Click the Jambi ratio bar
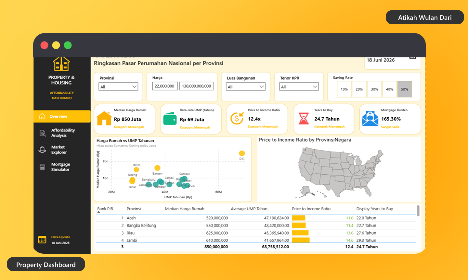This screenshot has width=468, height=280. 301,240
